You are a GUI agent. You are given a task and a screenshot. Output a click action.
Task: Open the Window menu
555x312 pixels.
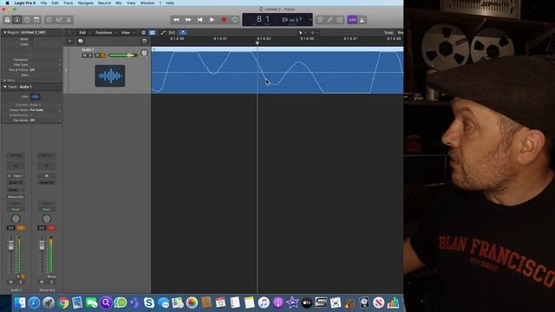(x=147, y=3)
